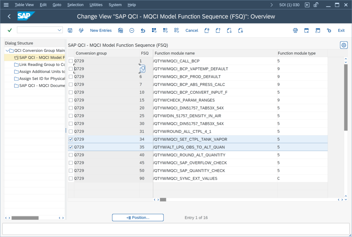This screenshot has height=237, width=352.
Task: Open the table settings gear icon
Action: pyautogui.click(x=344, y=45)
